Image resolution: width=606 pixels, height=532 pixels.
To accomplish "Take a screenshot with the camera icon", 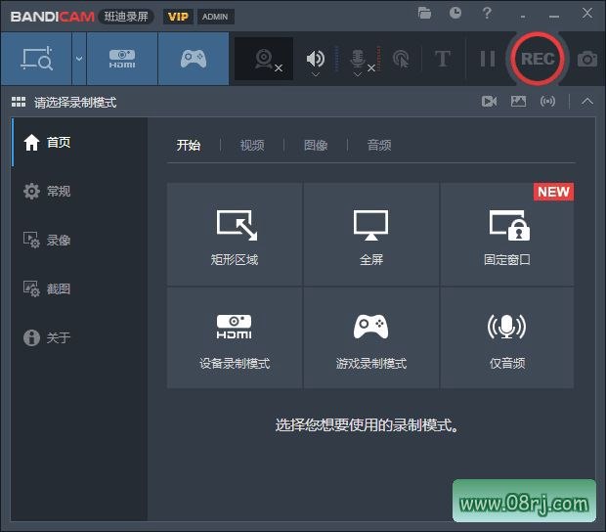I will 587,59.
